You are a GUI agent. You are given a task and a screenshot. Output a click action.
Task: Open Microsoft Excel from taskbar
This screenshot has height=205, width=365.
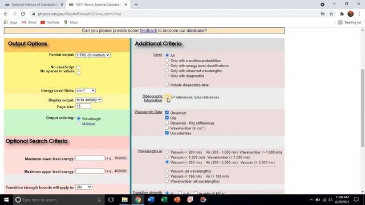[164, 200]
